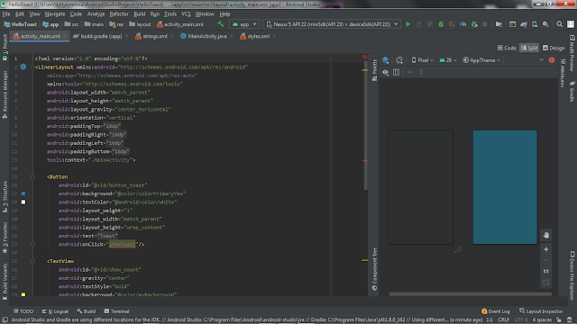Screen dimensions: 577x324
Task: Open the Component Tree side panel
Action: click(x=375, y=269)
